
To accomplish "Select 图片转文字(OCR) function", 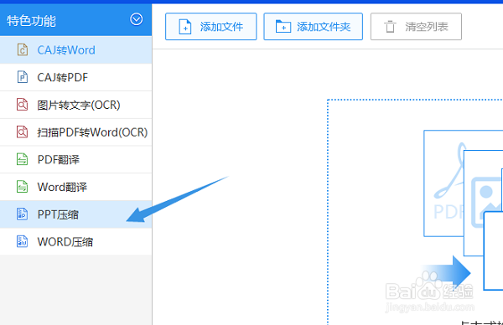I will click(x=75, y=105).
